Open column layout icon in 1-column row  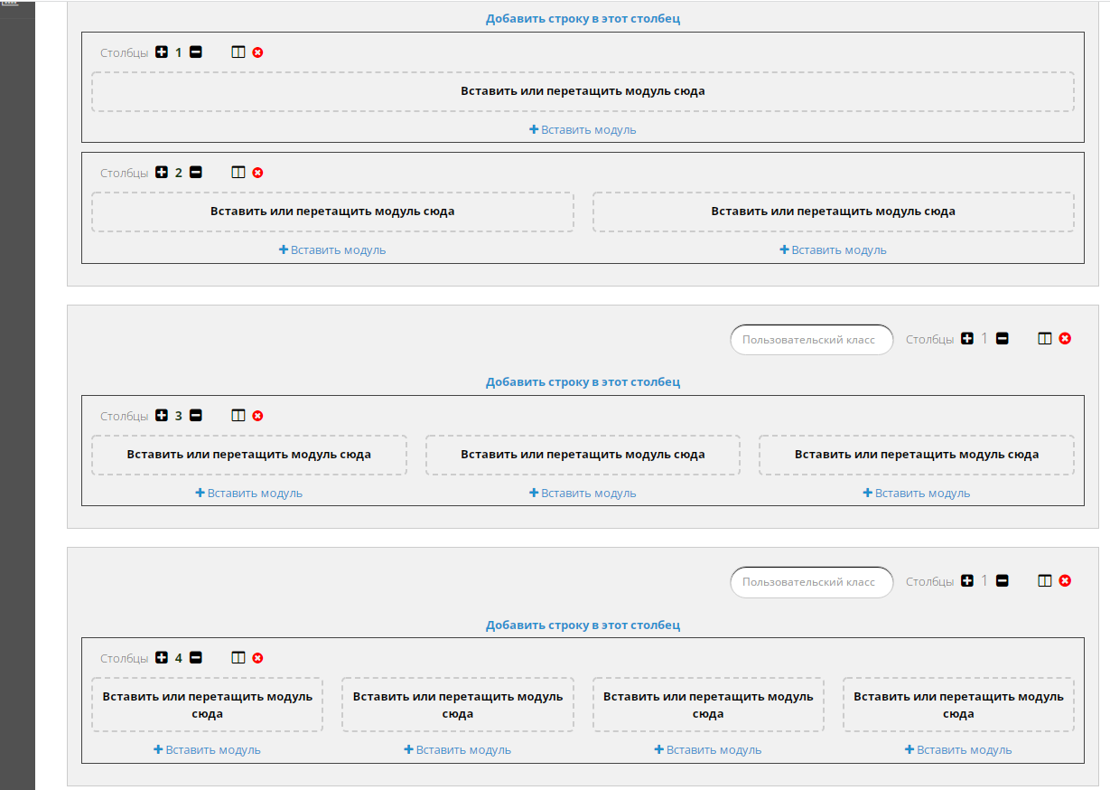pyautogui.click(x=238, y=52)
